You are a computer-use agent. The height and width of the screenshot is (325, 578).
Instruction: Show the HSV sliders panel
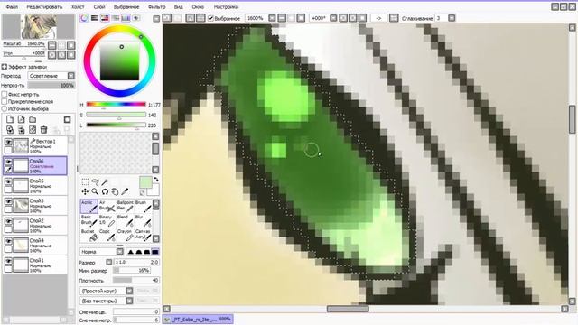(105, 18)
